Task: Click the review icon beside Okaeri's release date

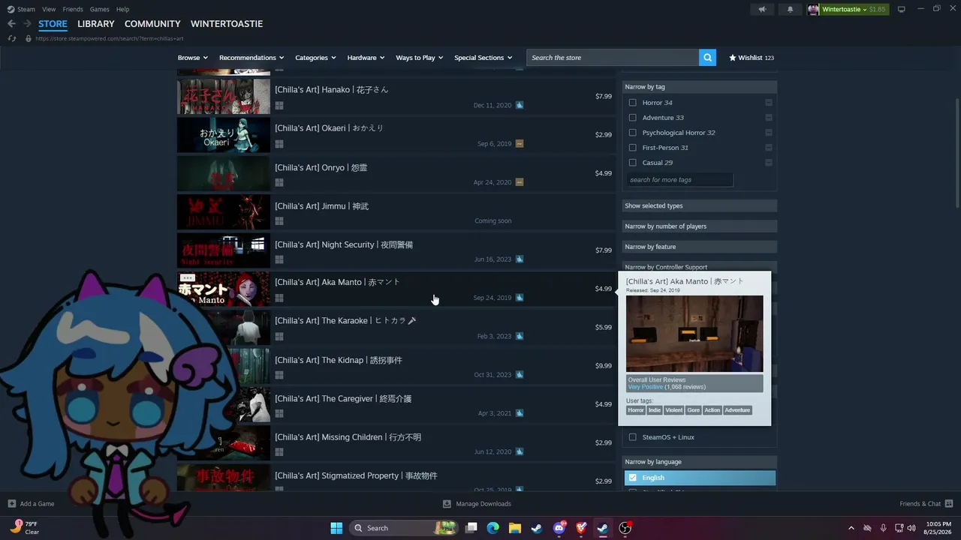Action: pos(520,144)
